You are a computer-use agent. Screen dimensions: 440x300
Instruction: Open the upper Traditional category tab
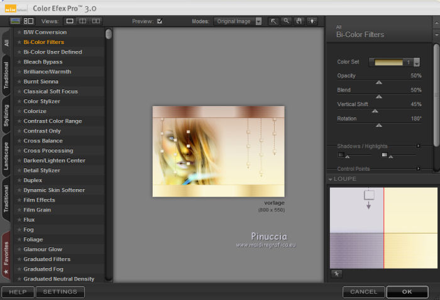6,75
